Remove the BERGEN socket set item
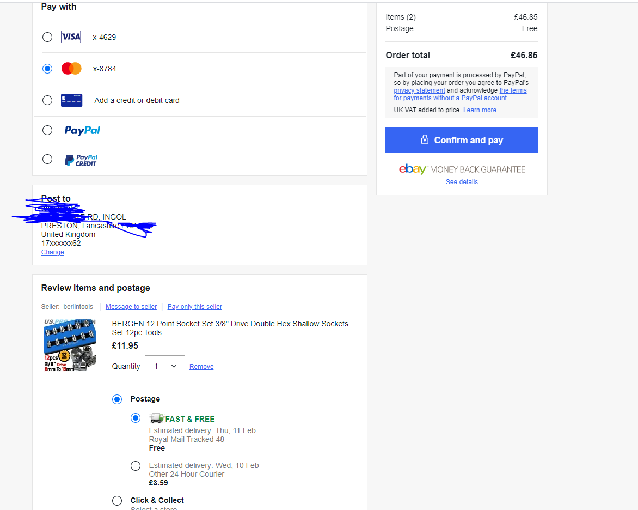The width and height of the screenshot is (638, 510). pyautogui.click(x=201, y=367)
